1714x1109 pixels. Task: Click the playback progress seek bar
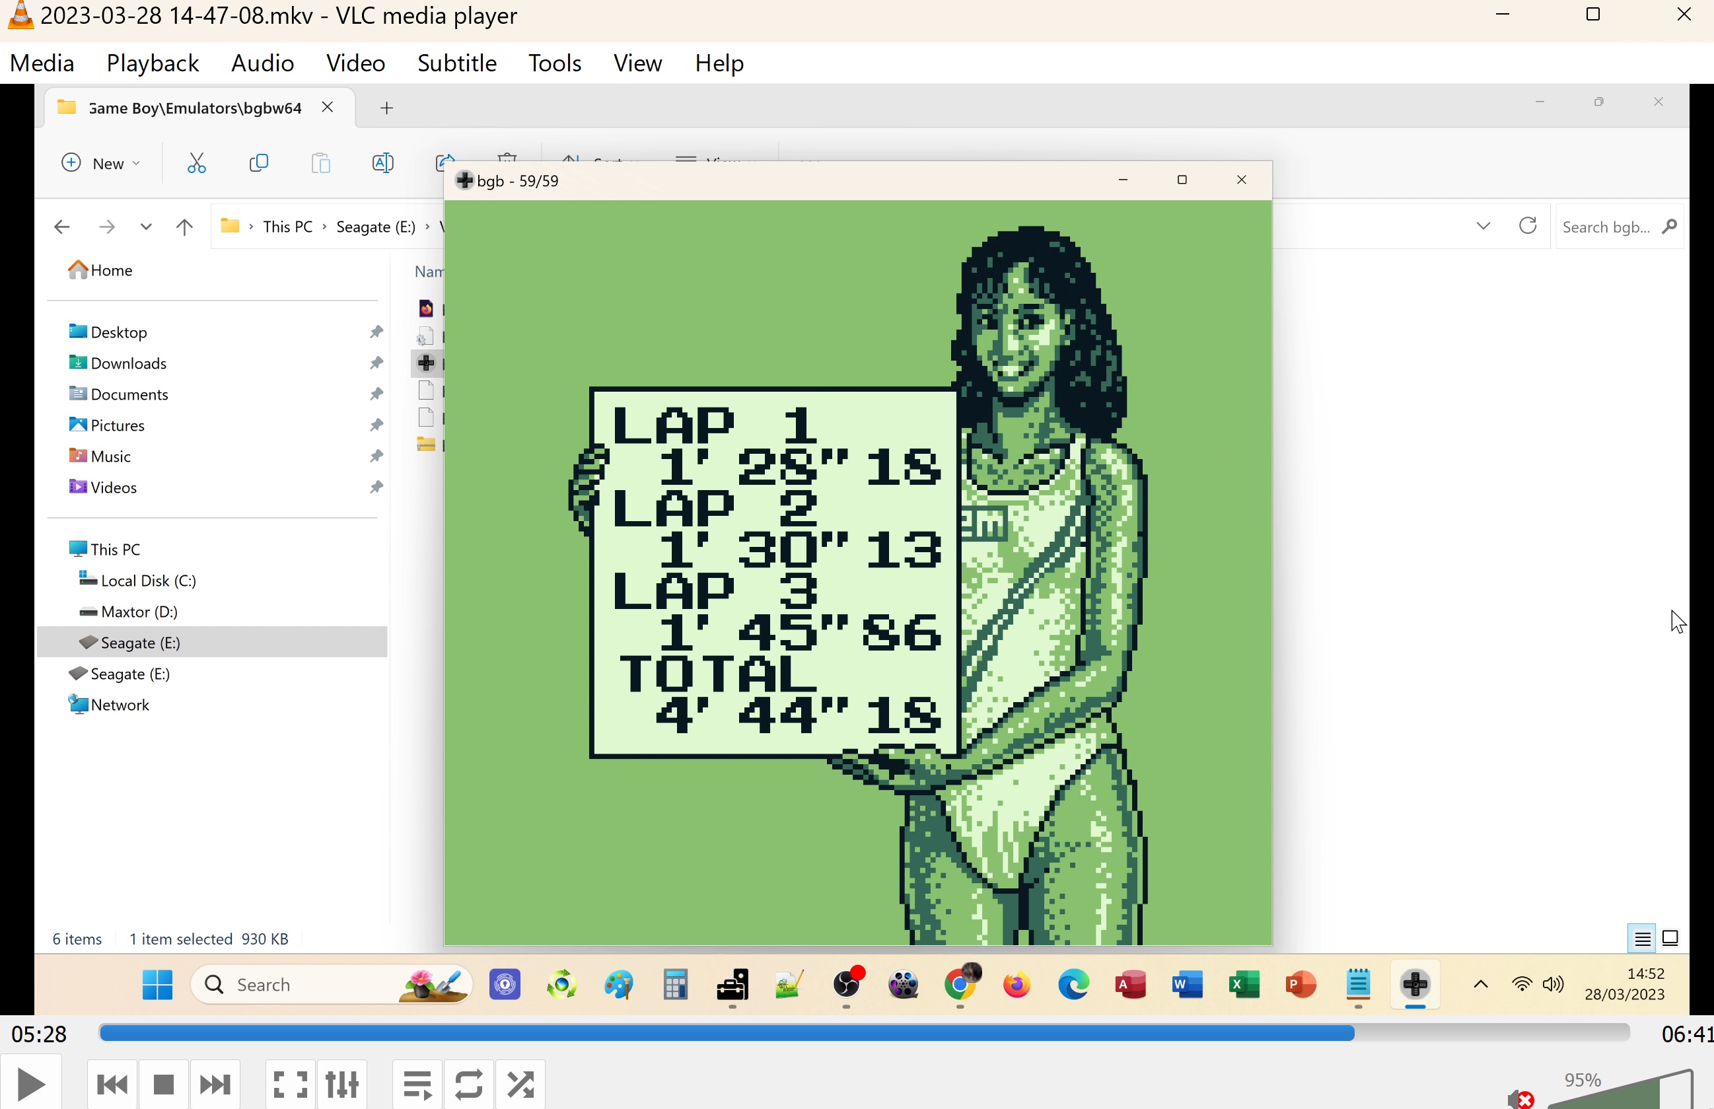click(864, 1034)
